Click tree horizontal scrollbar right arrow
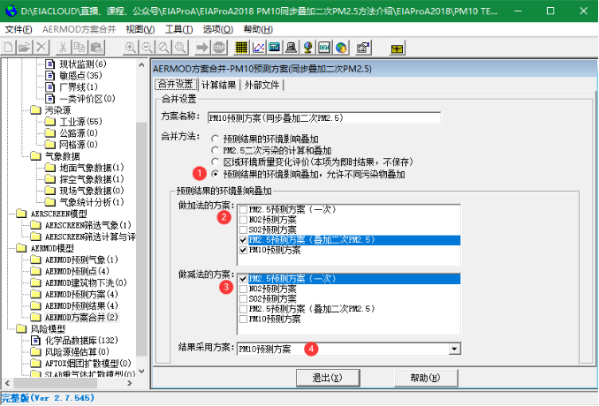599x406 pixels. tap(130, 383)
